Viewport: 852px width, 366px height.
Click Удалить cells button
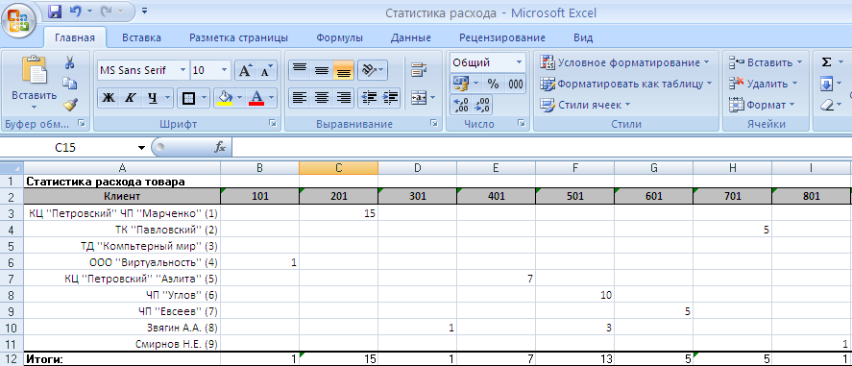point(763,84)
